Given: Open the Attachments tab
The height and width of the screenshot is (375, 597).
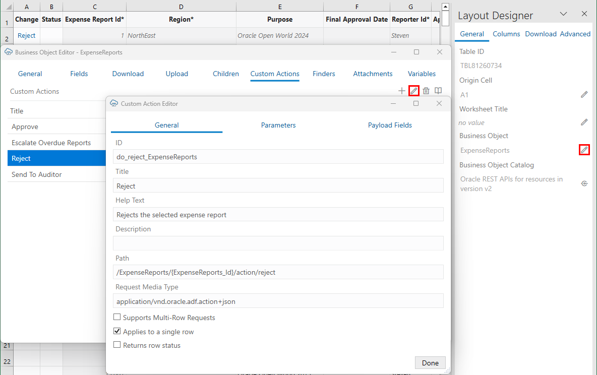Looking at the screenshot, I should tap(373, 74).
